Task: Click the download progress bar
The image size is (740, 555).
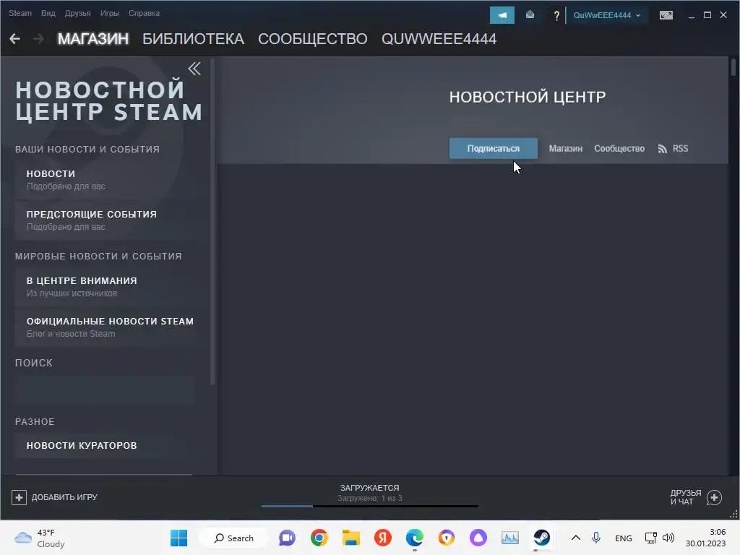Action: pyautogui.click(x=369, y=506)
